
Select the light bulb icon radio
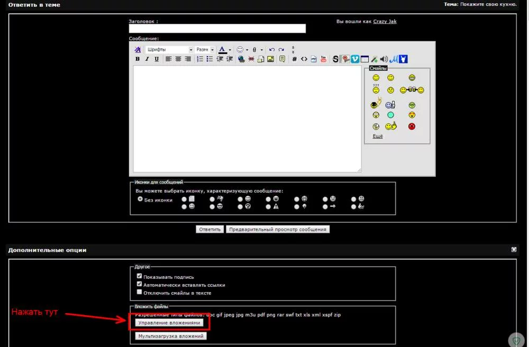tap(297, 207)
